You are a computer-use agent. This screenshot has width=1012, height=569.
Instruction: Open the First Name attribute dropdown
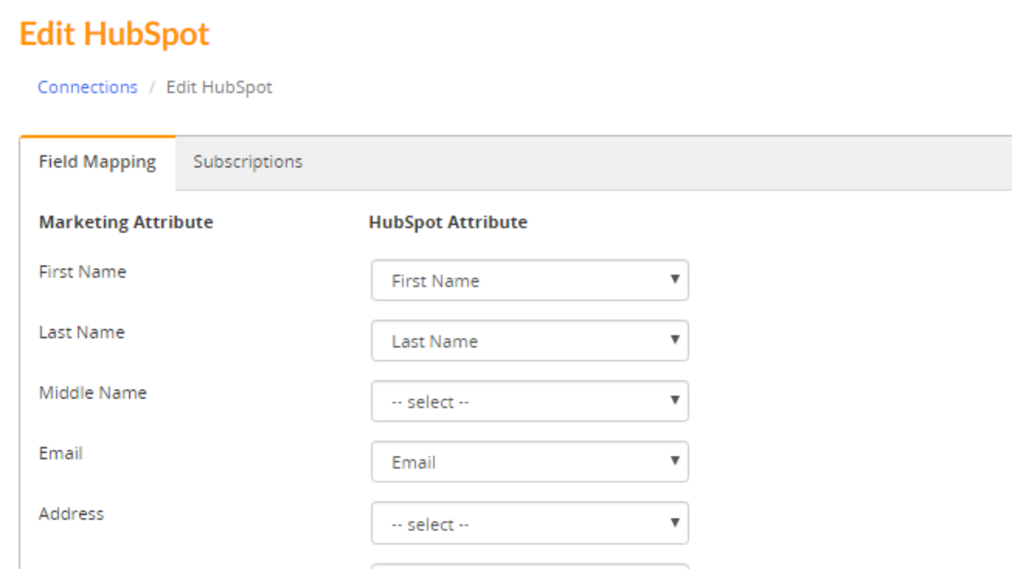(530, 280)
